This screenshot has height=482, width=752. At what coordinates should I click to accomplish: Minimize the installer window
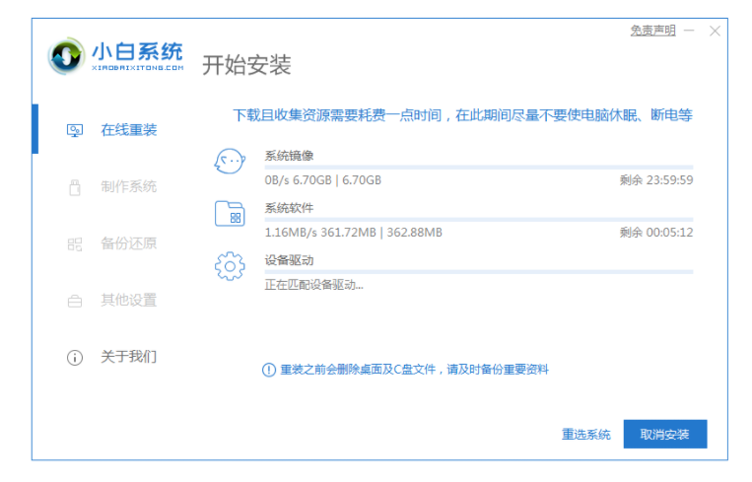(x=690, y=32)
